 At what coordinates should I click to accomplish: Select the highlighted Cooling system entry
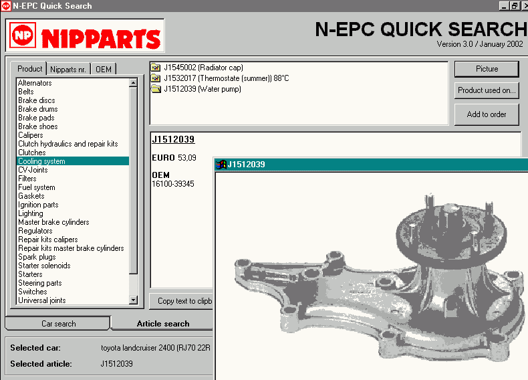click(x=73, y=161)
